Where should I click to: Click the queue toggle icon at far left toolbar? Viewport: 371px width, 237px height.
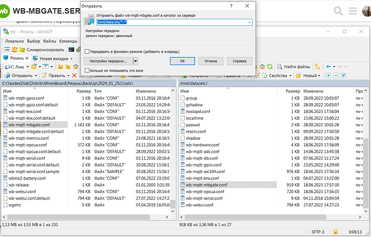click(x=7, y=49)
